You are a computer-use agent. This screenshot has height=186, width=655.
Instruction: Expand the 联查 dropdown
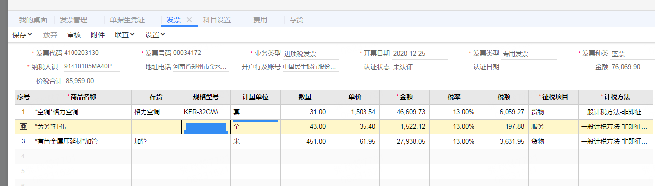click(x=125, y=35)
